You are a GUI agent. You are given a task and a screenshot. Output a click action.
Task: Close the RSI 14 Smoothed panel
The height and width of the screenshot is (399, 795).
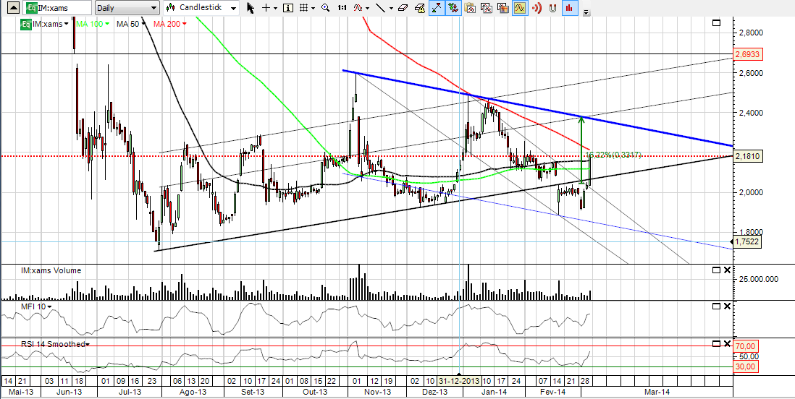727,343
